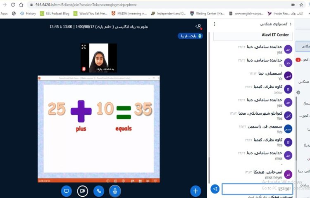Image resolution: width=310 pixels, height=198 pixels.
Task: Open the Inside Rea... bookmark
Action: click(x=285, y=14)
